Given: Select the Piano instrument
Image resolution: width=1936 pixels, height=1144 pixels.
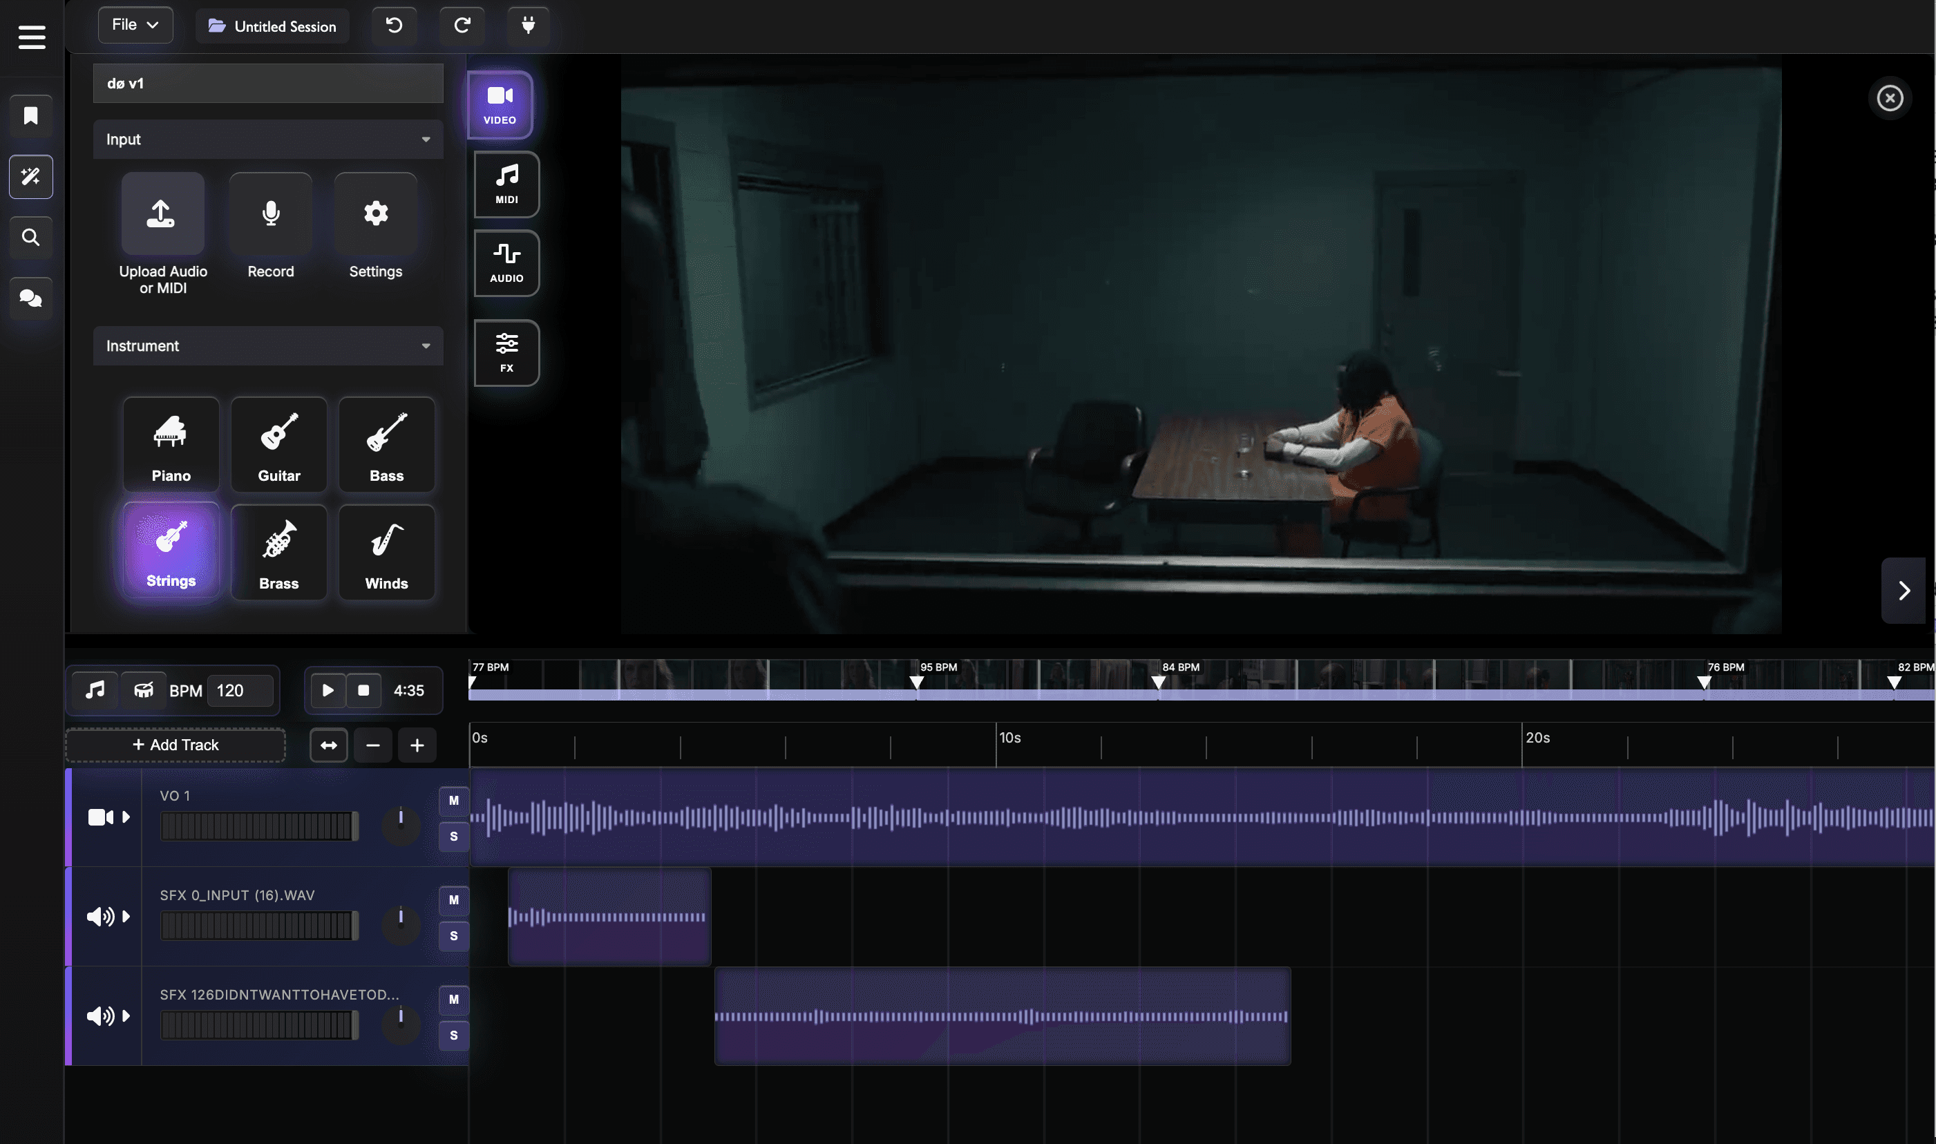Looking at the screenshot, I should point(171,444).
